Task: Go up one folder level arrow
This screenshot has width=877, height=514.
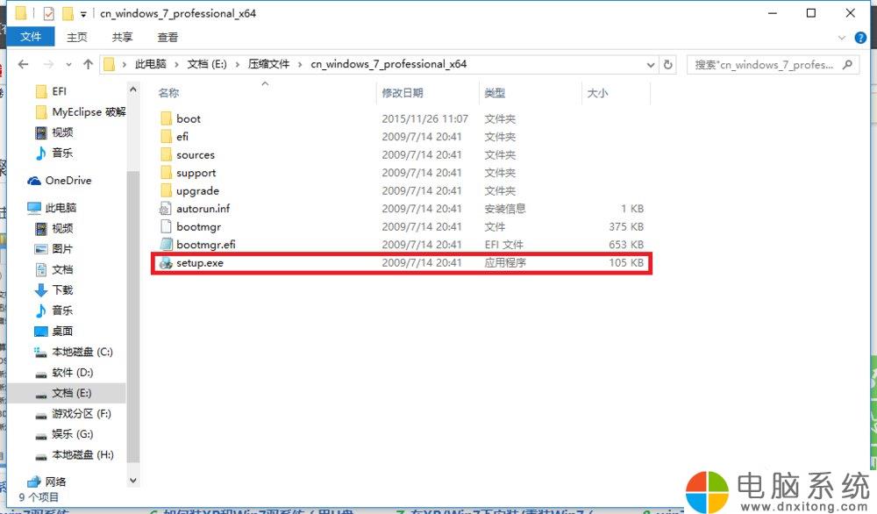Action: coord(88,64)
